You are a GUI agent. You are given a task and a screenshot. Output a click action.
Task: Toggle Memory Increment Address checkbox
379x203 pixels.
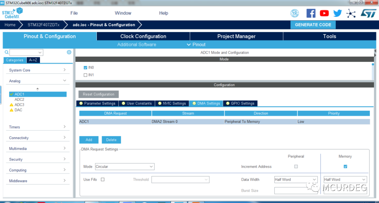point(345,166)
